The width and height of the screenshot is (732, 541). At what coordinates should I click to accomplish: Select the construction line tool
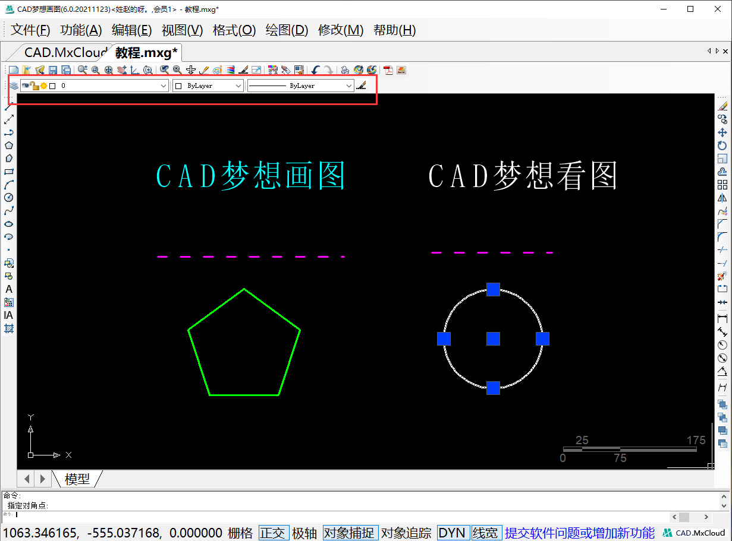click(9, 119)
